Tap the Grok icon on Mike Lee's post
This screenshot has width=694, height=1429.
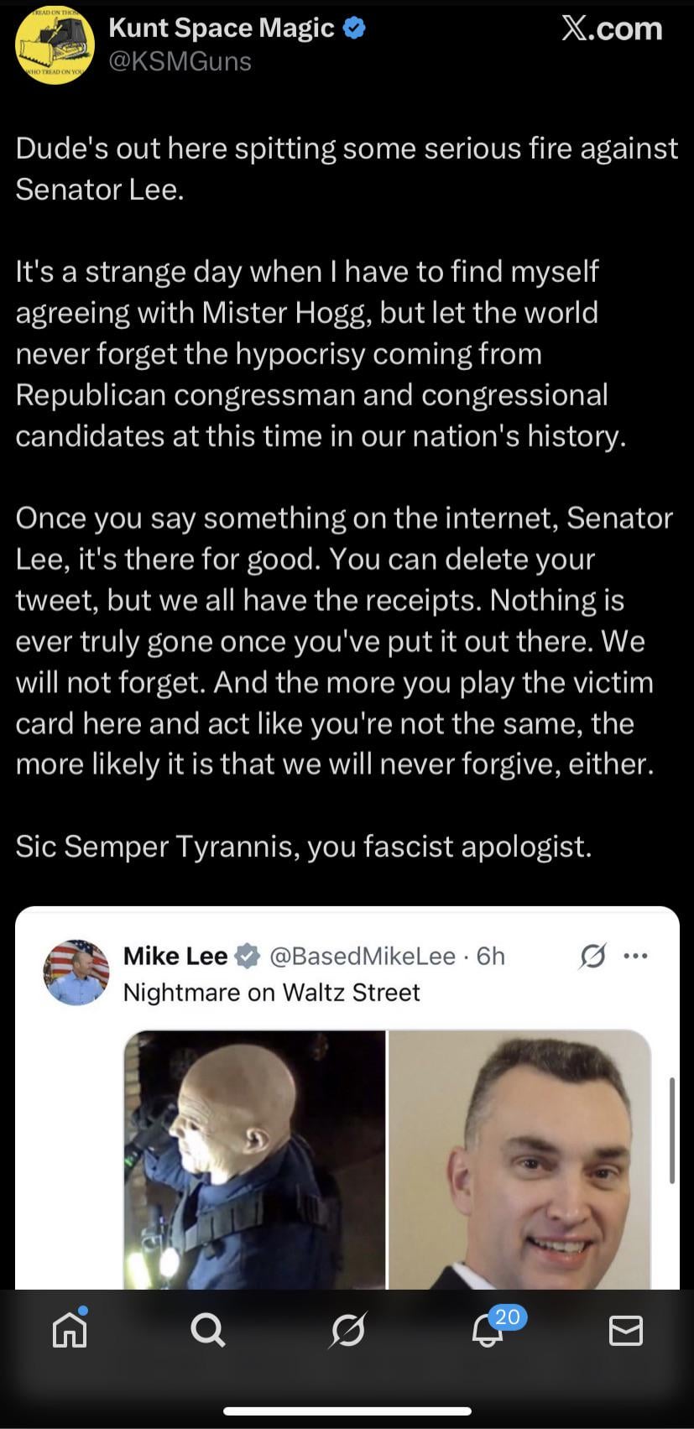click(x=592, y=956)
